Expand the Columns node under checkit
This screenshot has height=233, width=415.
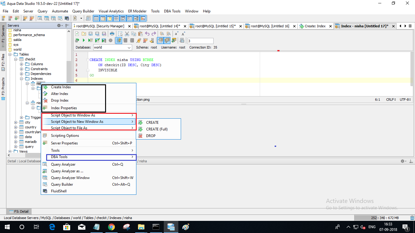coord(22,64)
